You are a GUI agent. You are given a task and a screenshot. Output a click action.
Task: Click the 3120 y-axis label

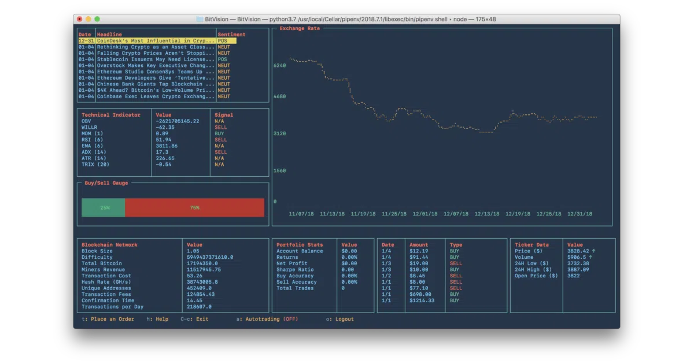pyautogui.click(x=280, y=133)
